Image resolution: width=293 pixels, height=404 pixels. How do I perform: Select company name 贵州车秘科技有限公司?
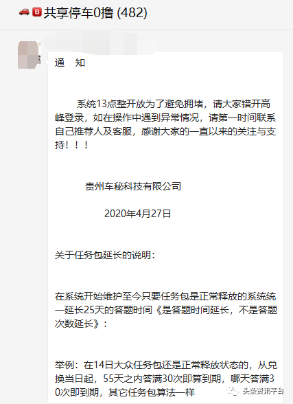(133, 186)
